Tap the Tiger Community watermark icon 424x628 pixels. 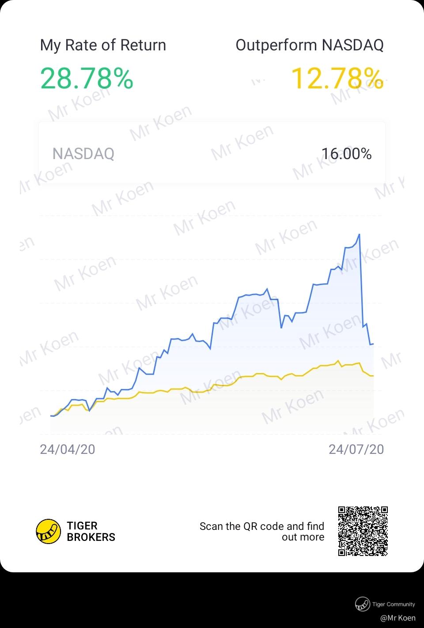pyautogui.click(x=362, y=604)
